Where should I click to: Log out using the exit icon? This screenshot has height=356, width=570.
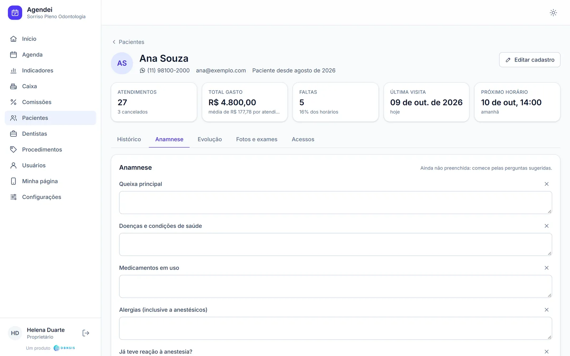86,333
